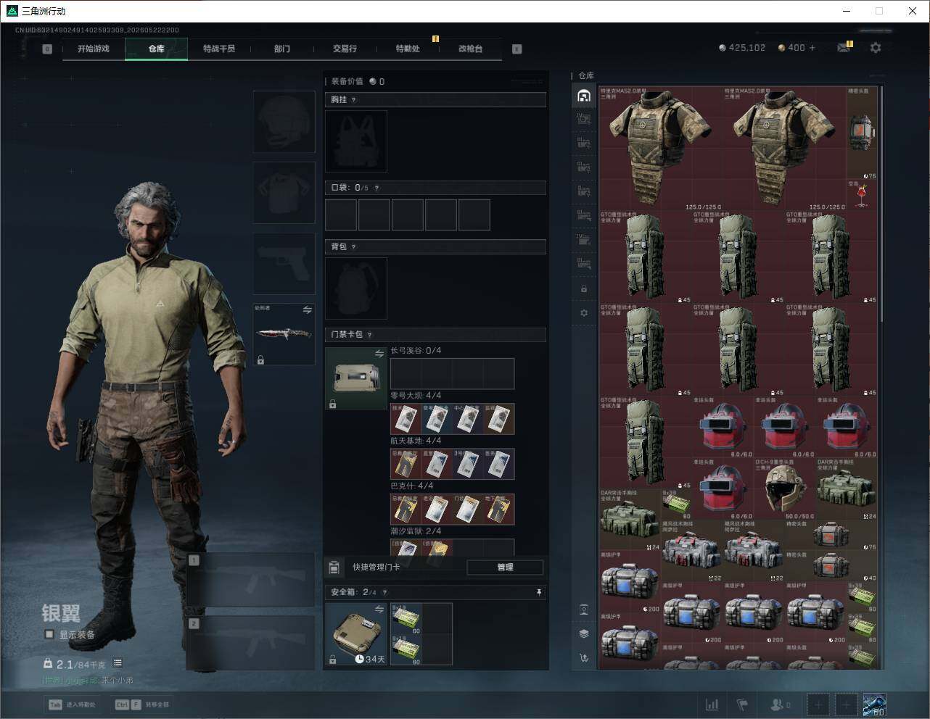The image size is (930, 719).
Task: Click the 425,102 currency balance
Action: (x=742, y=48)
